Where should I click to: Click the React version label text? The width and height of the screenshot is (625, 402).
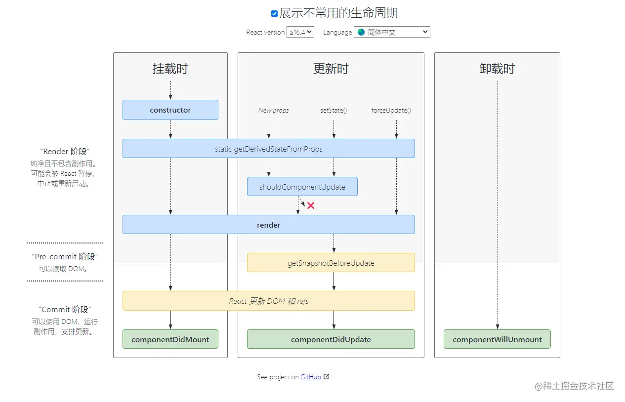pyautogui.click(x=265, y=32)
